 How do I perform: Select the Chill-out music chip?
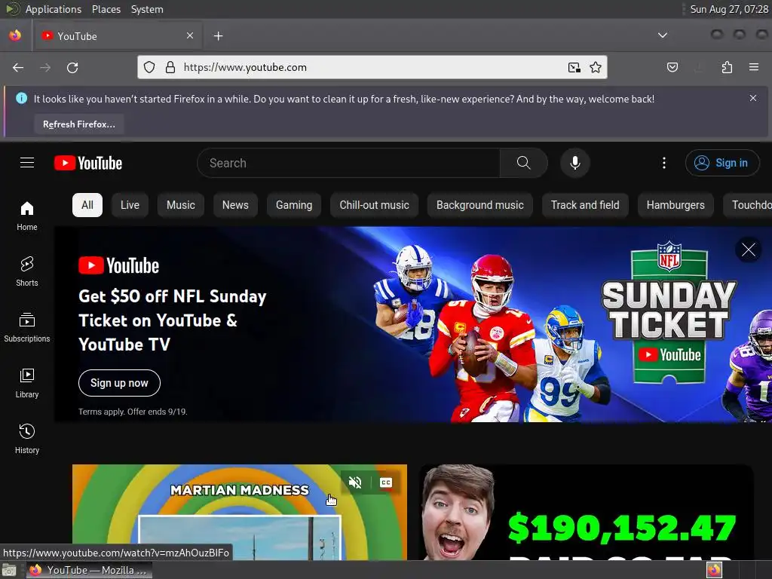(374, 205)
